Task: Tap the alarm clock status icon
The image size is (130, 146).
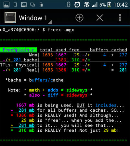Action: coord(77,5)
